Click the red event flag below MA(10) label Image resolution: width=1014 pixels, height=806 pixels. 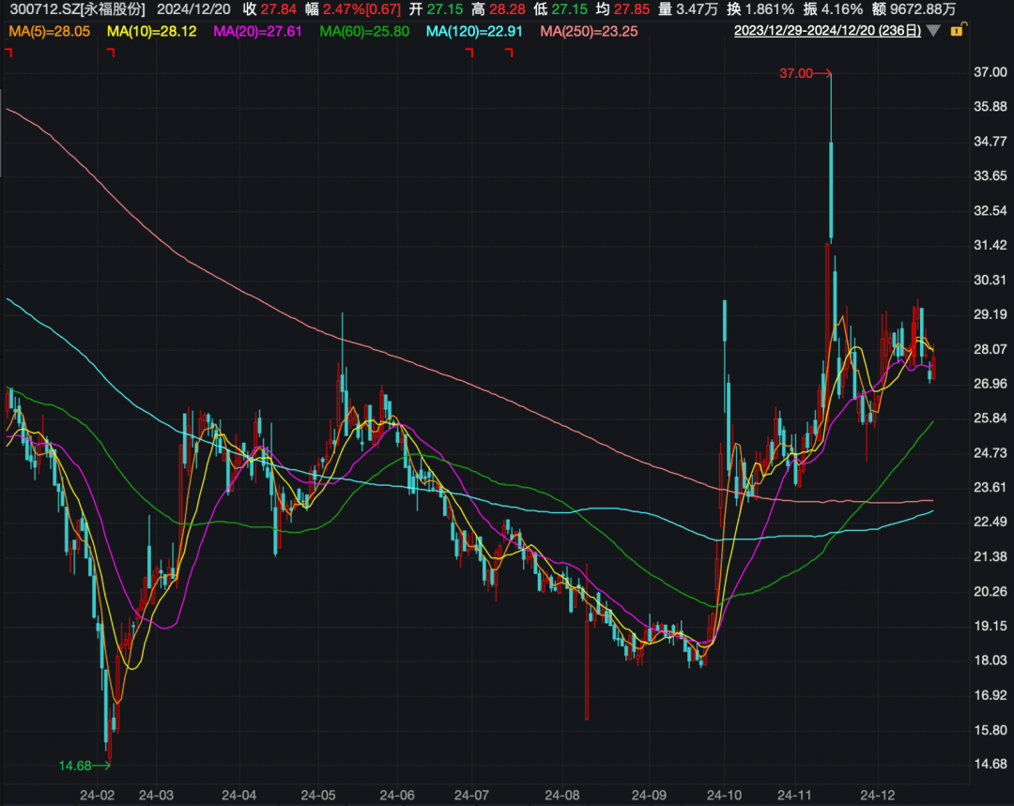coord(113,53)
